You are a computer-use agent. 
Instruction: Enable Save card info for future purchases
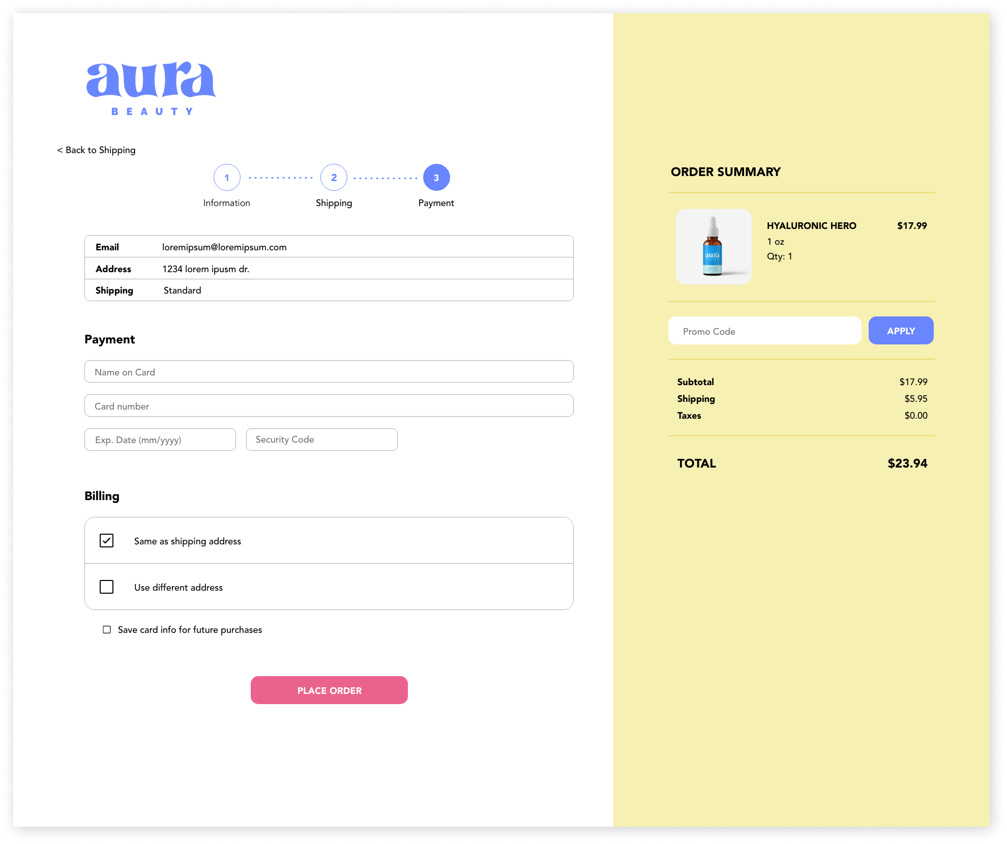point(107,630)
